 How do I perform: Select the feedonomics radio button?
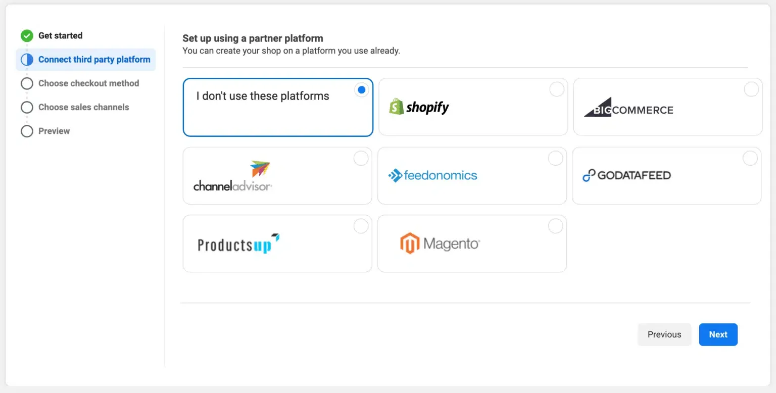[555, 158]
